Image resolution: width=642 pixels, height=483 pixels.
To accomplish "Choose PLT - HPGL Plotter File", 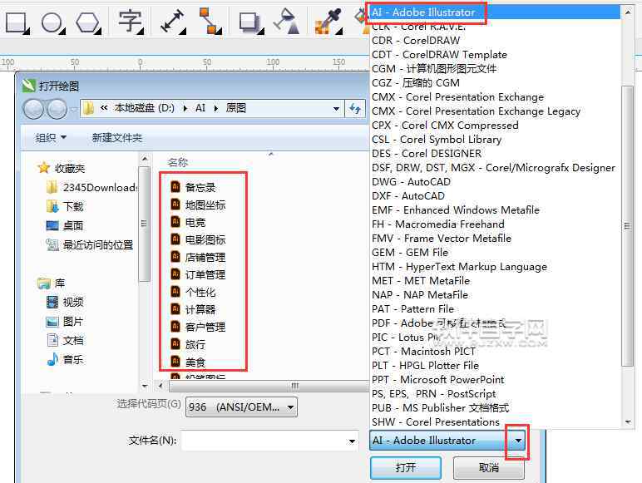I will tap(496, 365).
